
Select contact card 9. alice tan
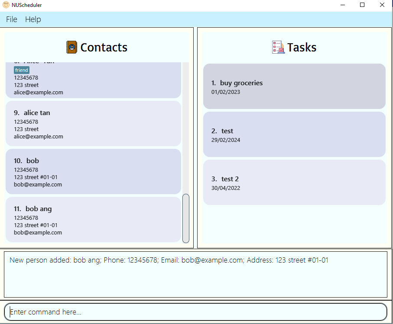click(x=93, y=123)
